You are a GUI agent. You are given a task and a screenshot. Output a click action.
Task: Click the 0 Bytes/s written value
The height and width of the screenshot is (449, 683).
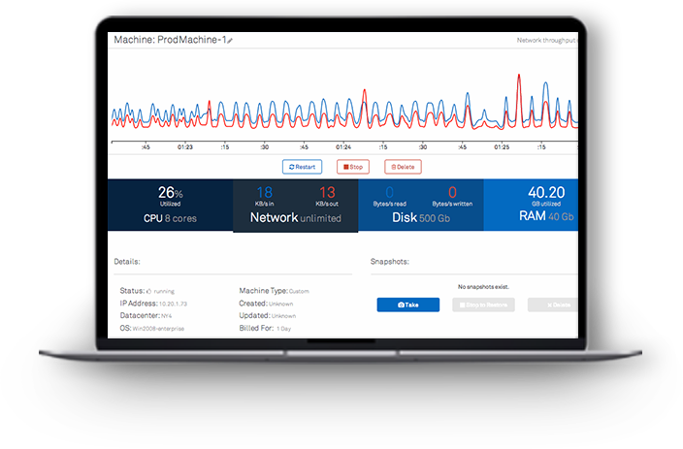[x=452, y=196]
